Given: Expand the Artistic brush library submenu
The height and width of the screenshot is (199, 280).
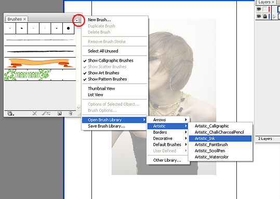Looking at the screenshot, I should coord(167,126).
